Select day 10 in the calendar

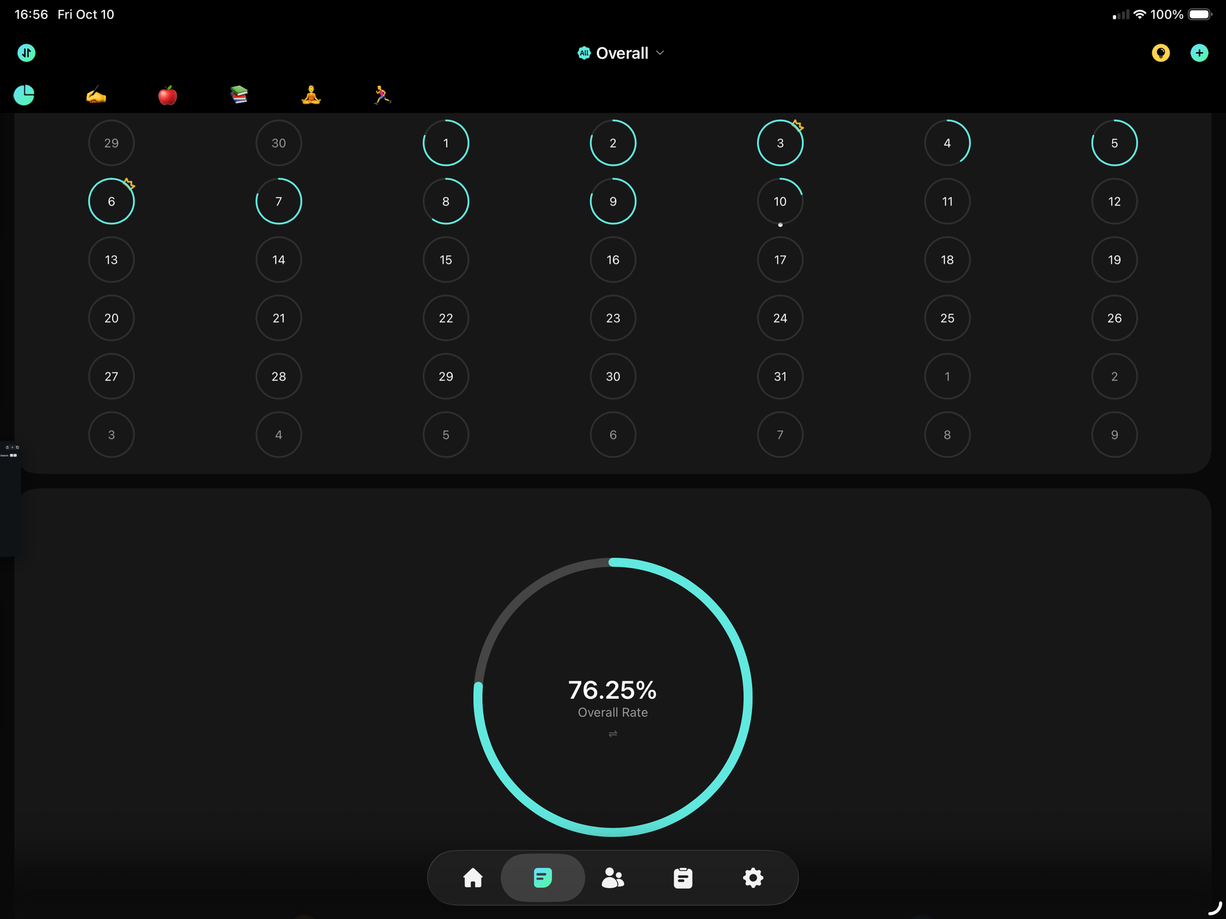click(x=780, y=201)
